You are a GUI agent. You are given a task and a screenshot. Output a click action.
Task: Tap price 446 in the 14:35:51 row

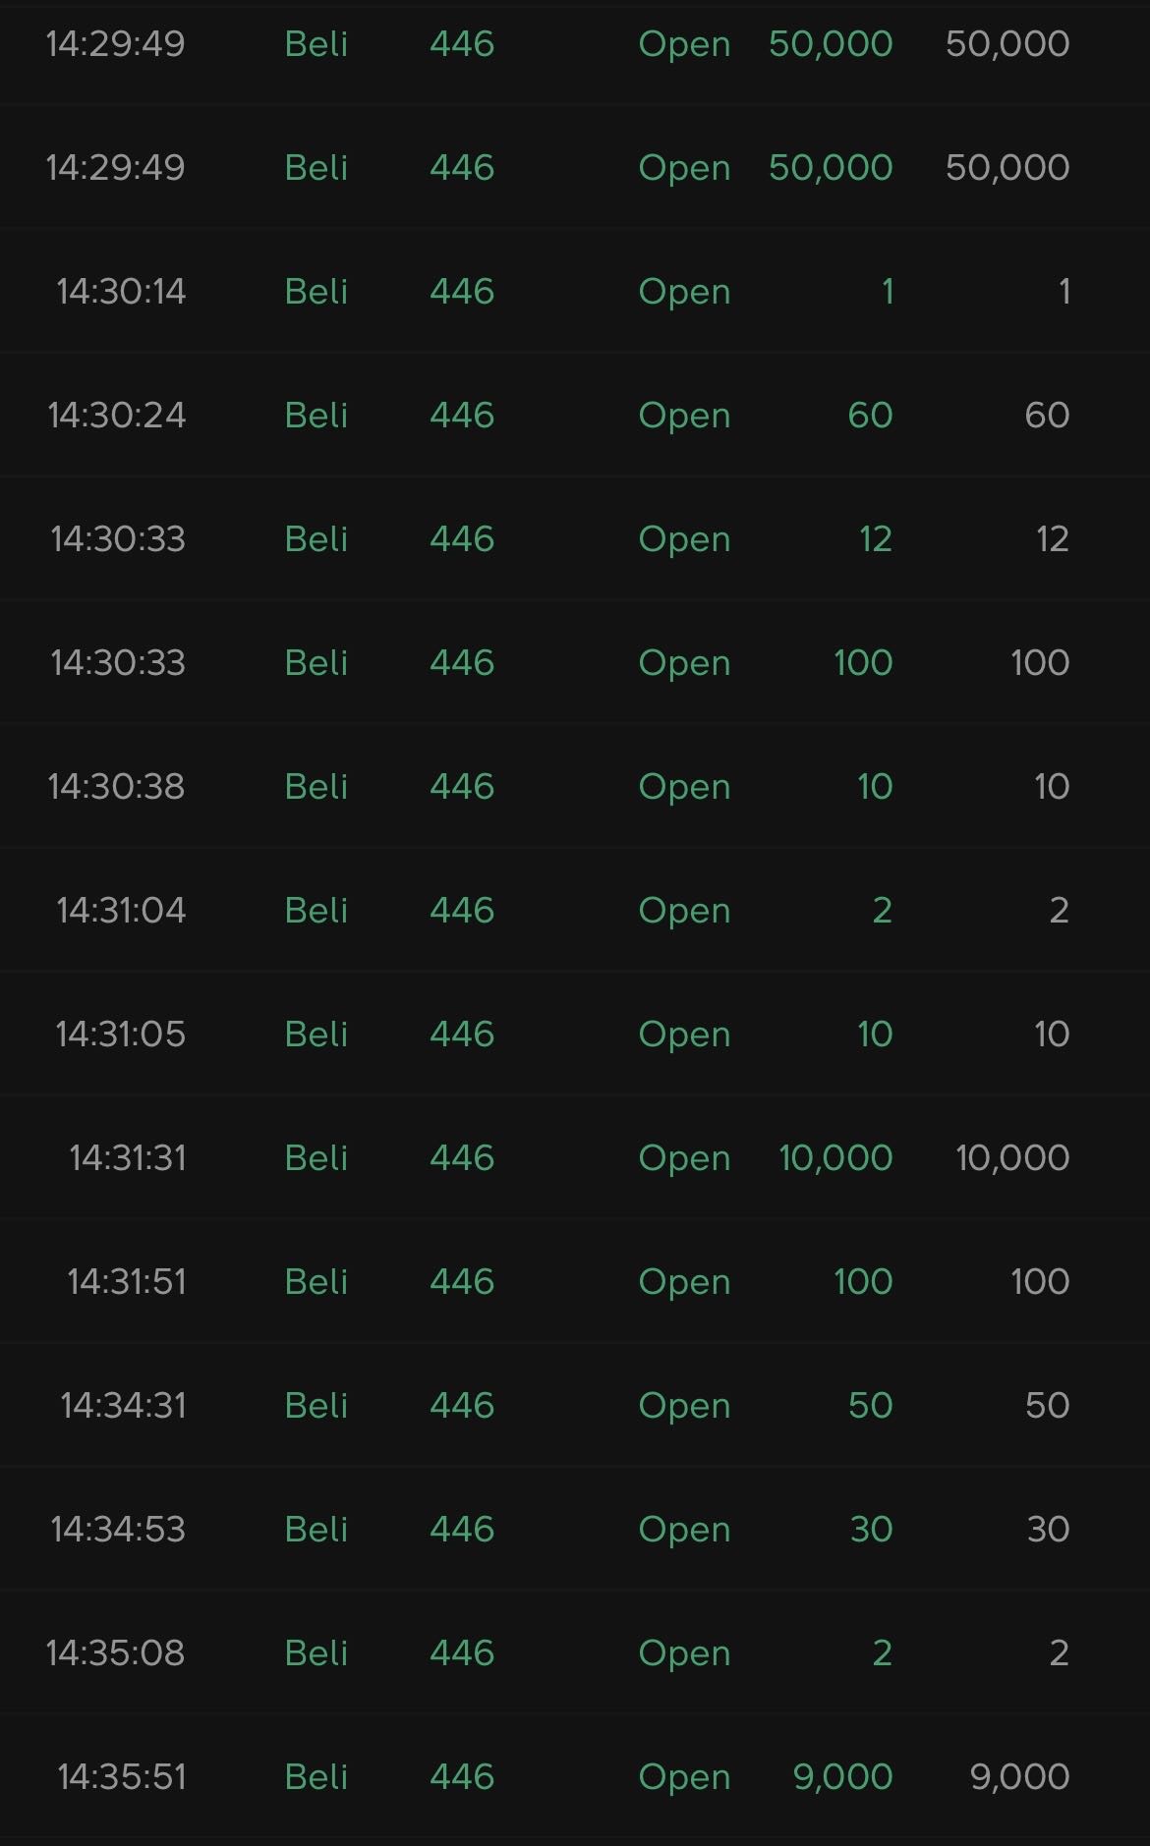(x=462, y=1777)
